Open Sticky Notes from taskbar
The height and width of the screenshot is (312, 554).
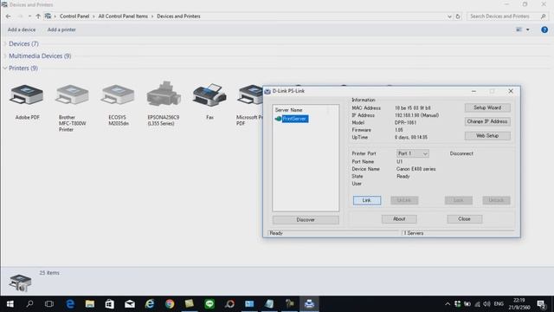pos(190,304)
